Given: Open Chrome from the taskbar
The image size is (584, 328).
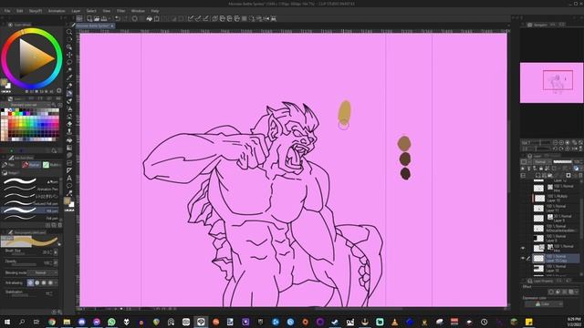Looking at the screenshot, I should [52, 322].
